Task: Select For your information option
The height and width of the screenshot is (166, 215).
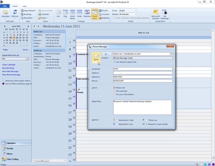Action: coord(114,95)
